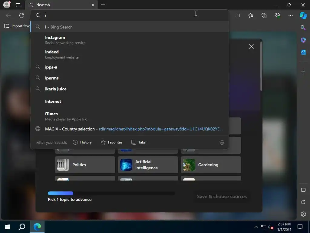The image size is (310, 233).
Task: Toggle sidebar panel layout icon
Action: [303, 190]
